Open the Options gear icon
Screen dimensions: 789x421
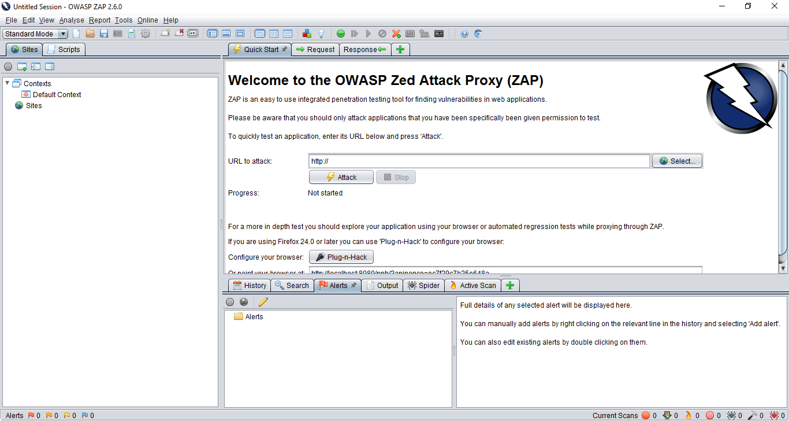146,34
